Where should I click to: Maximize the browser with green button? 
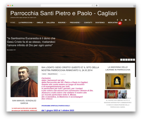click(x=12, y=5)
